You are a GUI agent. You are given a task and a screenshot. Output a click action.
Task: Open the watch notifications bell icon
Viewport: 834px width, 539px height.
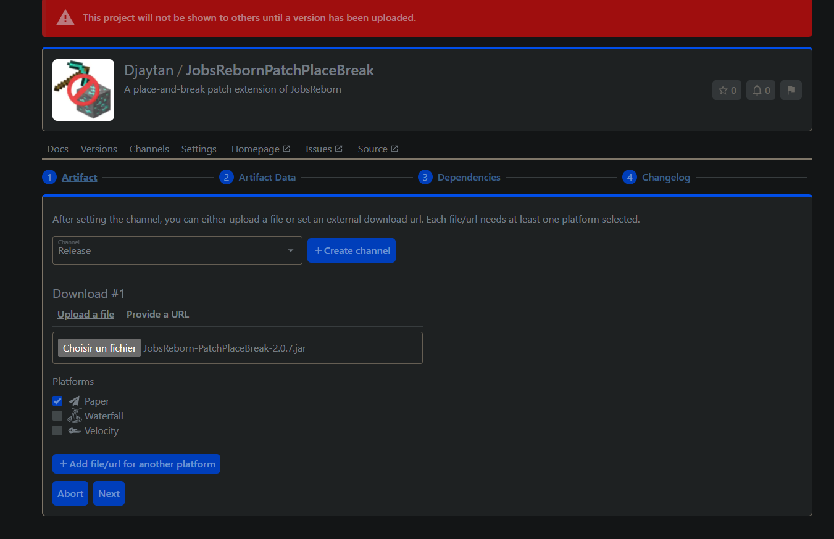761,90
